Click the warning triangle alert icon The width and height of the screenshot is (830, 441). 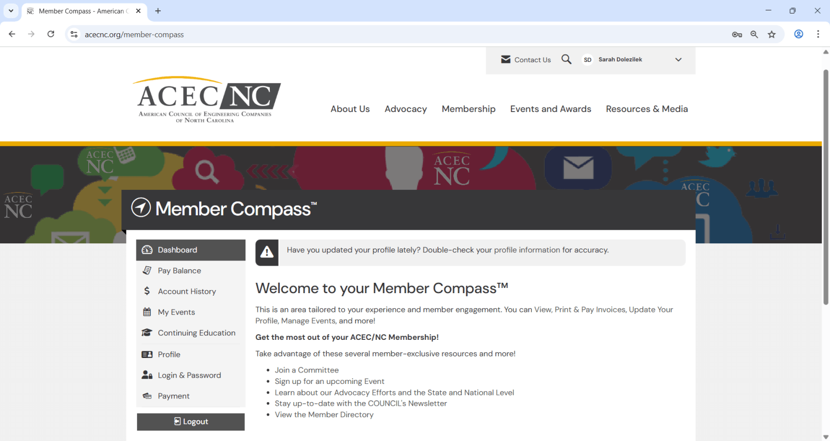point(267,253)
